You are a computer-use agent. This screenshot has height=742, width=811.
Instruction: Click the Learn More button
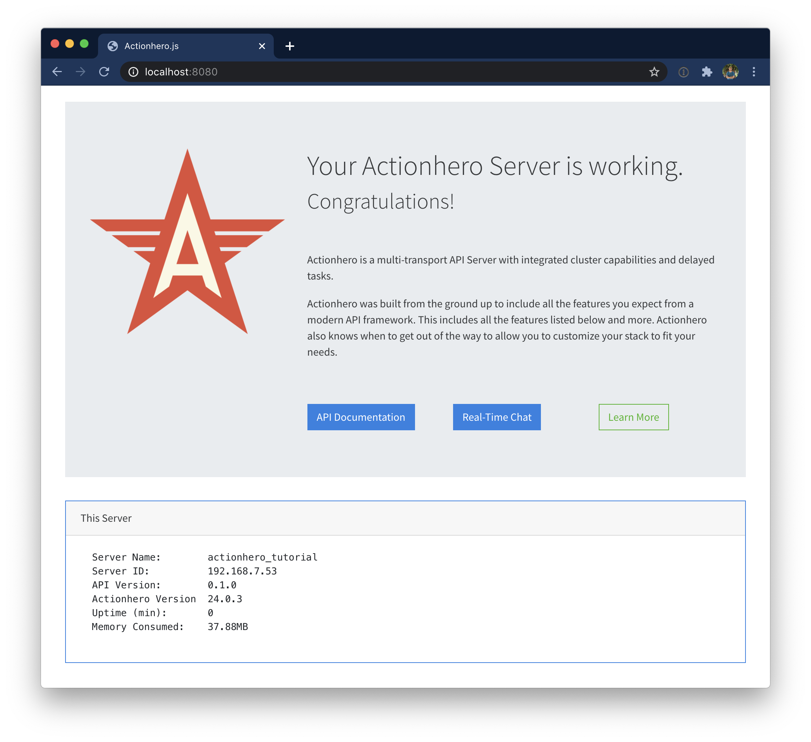point(634,417)
